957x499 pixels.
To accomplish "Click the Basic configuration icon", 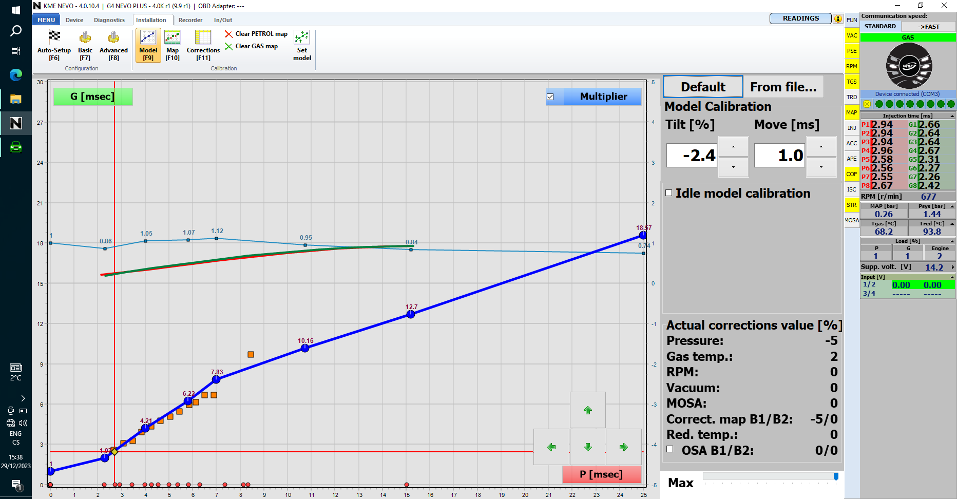I will [x=85, y=45].
